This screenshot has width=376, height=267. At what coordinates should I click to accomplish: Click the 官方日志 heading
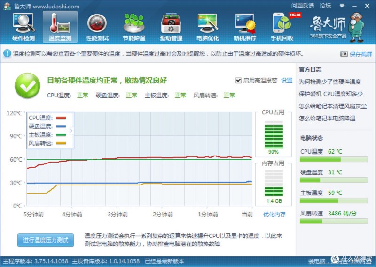[310, 70]
